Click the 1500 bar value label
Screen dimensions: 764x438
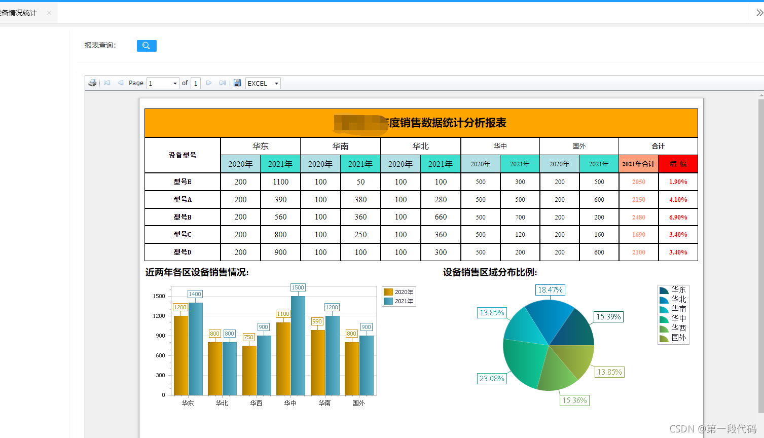coord(298,287)
